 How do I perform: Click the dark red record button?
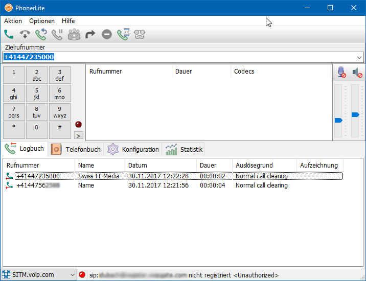[78, 124]
